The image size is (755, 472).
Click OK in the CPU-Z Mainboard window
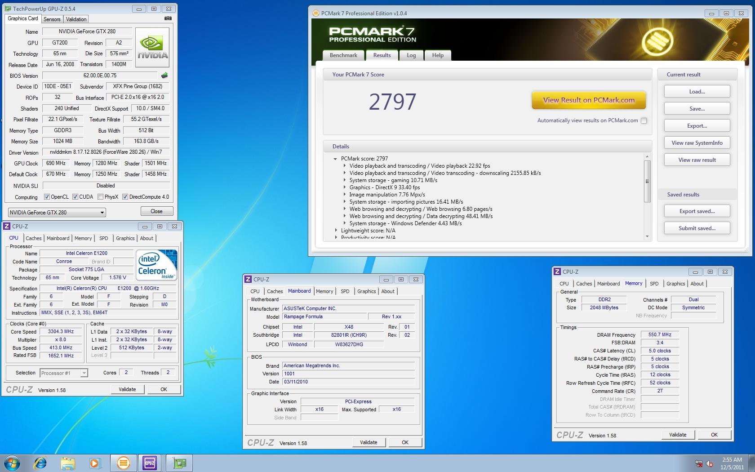click(x=405, y=442)
